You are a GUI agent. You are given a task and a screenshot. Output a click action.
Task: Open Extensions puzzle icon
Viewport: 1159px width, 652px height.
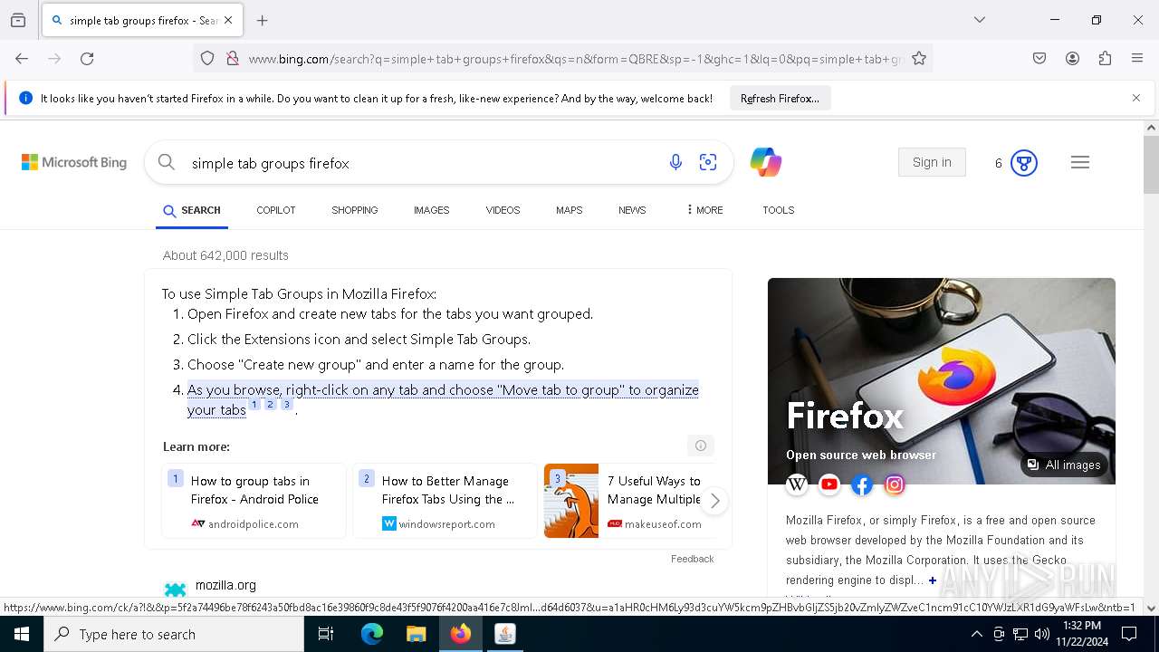coord(1105,58)
